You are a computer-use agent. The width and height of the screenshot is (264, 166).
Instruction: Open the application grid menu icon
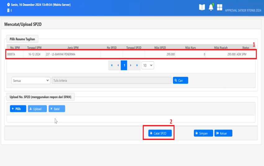pyautogui.click(x=220, y=7)
